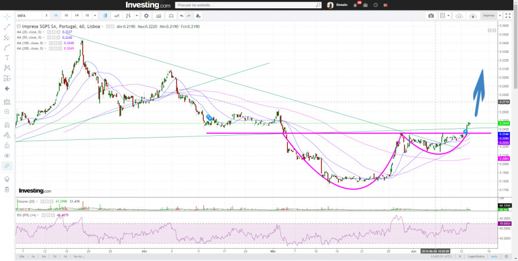Take a chart snapshot with camera icon
The height and width of the screenshot is (261, 518).
tap(431, 15)
